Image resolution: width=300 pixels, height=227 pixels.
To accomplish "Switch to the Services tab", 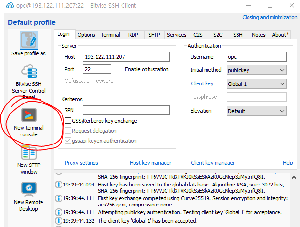I will click(176, 35).
